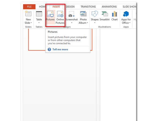Switch to the DESIGN ribbon tab
The width and height of the screenshot is (161, 121).
70,7
